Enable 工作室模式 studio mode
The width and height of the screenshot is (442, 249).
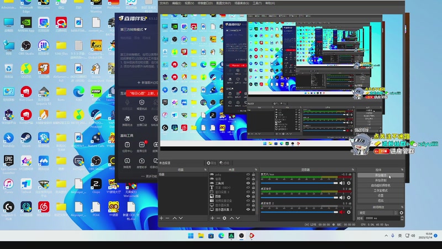(x=381, y=190)
